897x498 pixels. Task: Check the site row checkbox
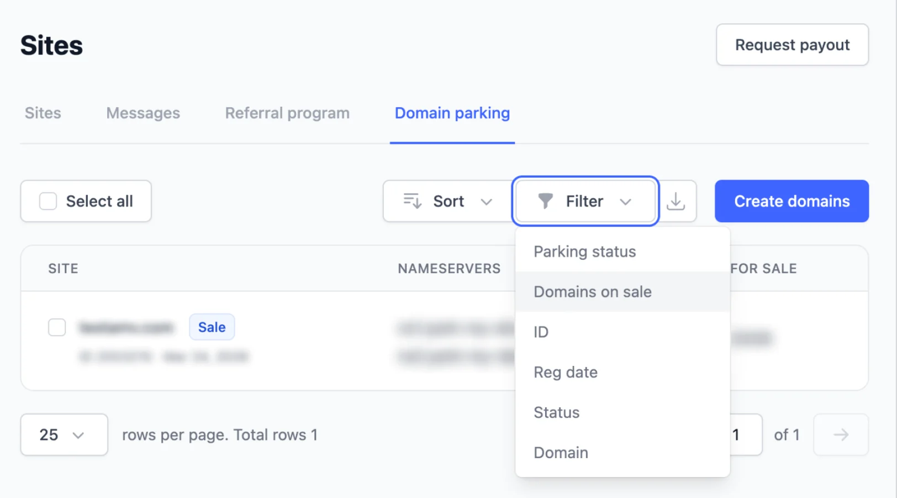[57, 327]
